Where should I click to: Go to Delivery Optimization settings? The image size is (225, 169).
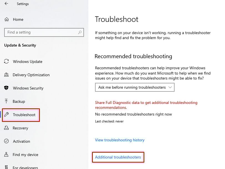tap(31, 75)
